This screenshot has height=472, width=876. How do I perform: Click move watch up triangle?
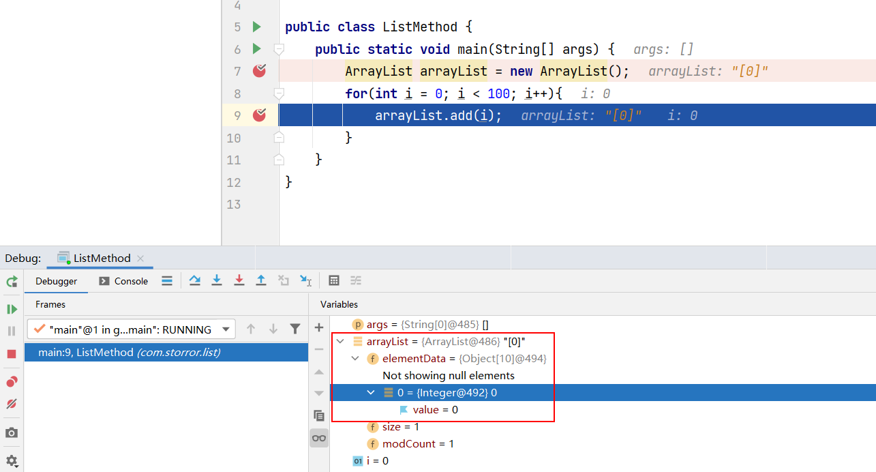(x=319, y=372)
